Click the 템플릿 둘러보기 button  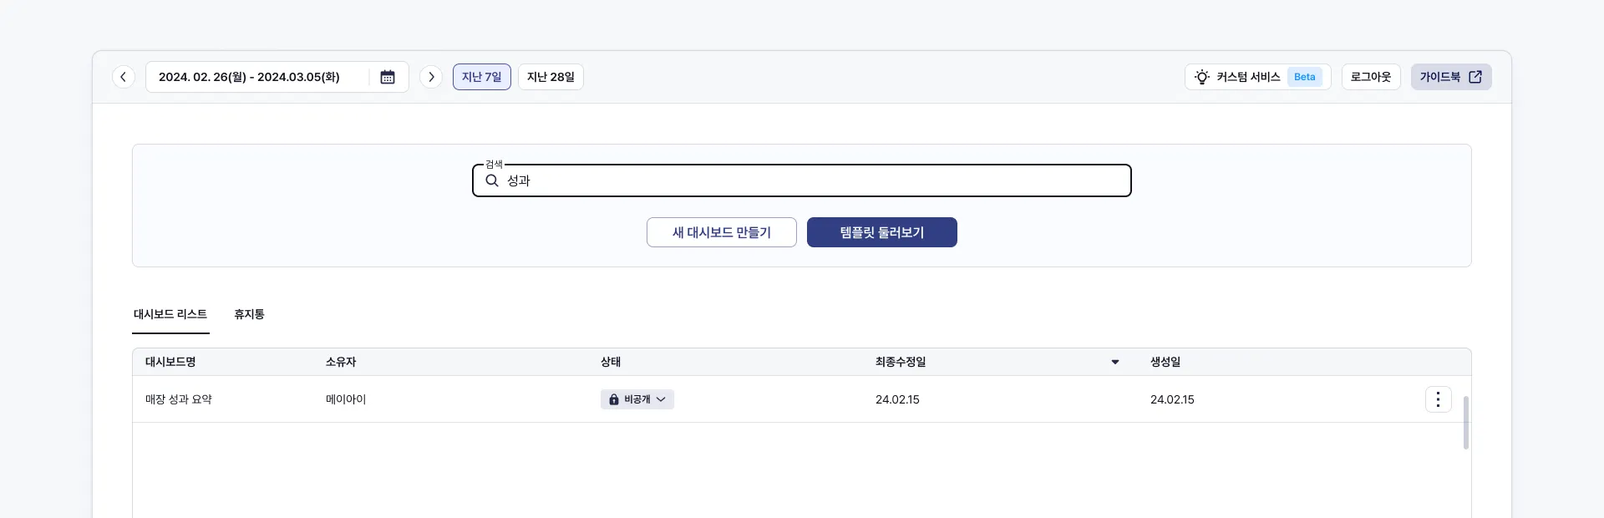point(882,232)
